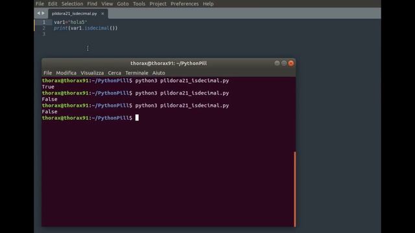415x233 pixels.
Task: Open the File menu in Sublime Text
Action: [x=40, y=4]
